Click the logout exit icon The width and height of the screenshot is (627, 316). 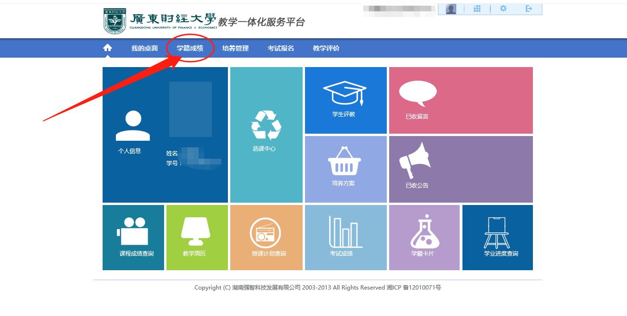(529, 9)
